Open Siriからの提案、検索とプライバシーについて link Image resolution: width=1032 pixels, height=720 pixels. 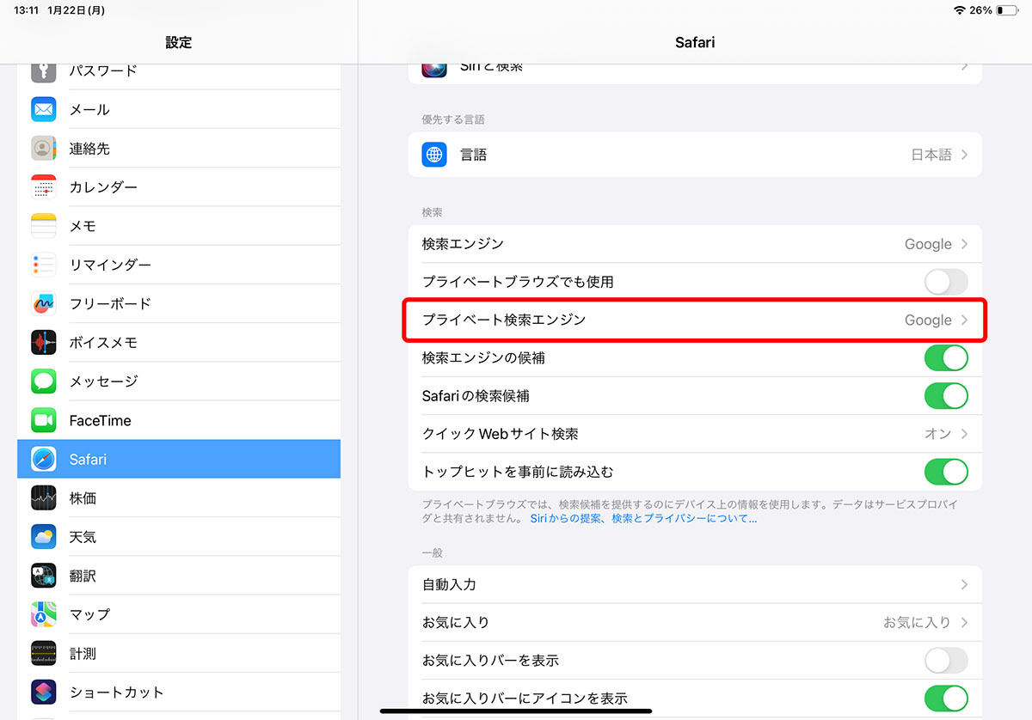(x=643, y=519)
